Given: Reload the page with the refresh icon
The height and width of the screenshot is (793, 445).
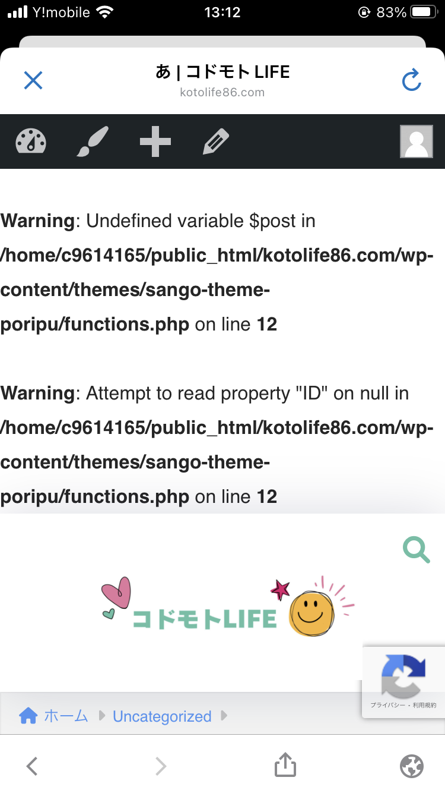Looking at the screenshot, I should point(411,80).
